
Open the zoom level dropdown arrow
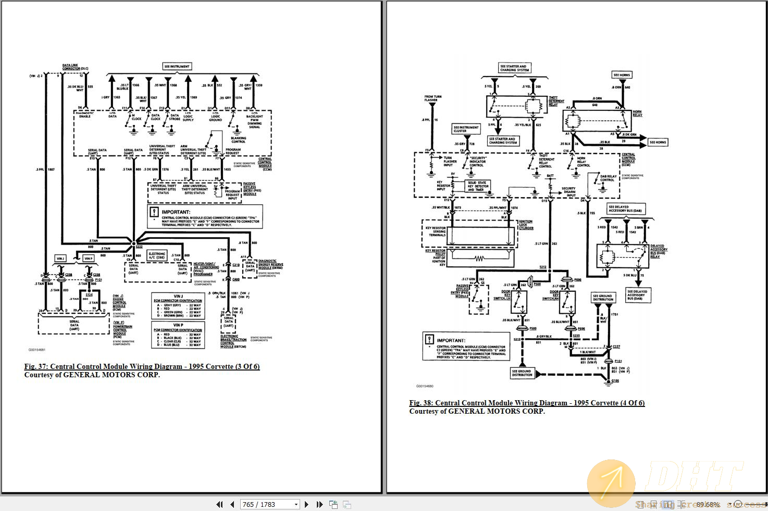(730, 504)
